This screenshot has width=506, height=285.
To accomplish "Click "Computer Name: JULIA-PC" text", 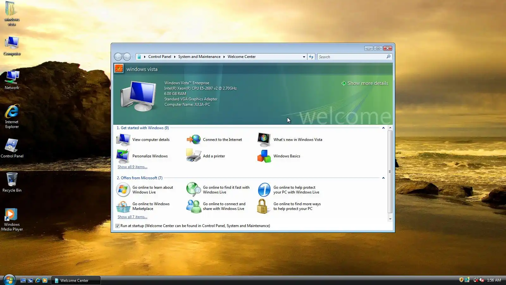I will point(187,104).
